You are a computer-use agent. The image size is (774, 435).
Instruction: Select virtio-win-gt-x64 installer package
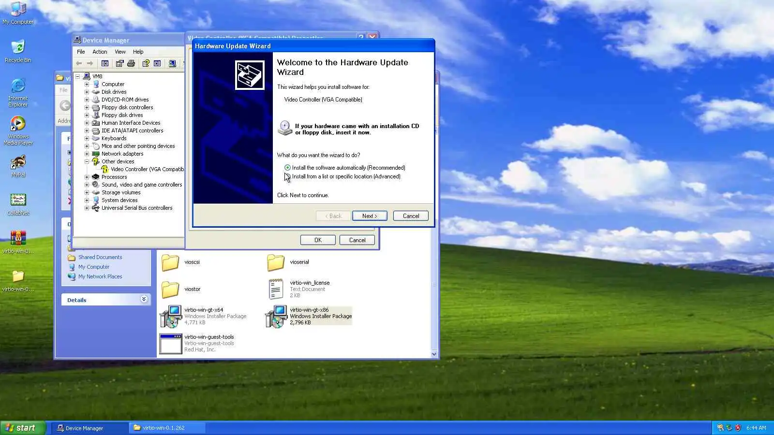(203, 316)
